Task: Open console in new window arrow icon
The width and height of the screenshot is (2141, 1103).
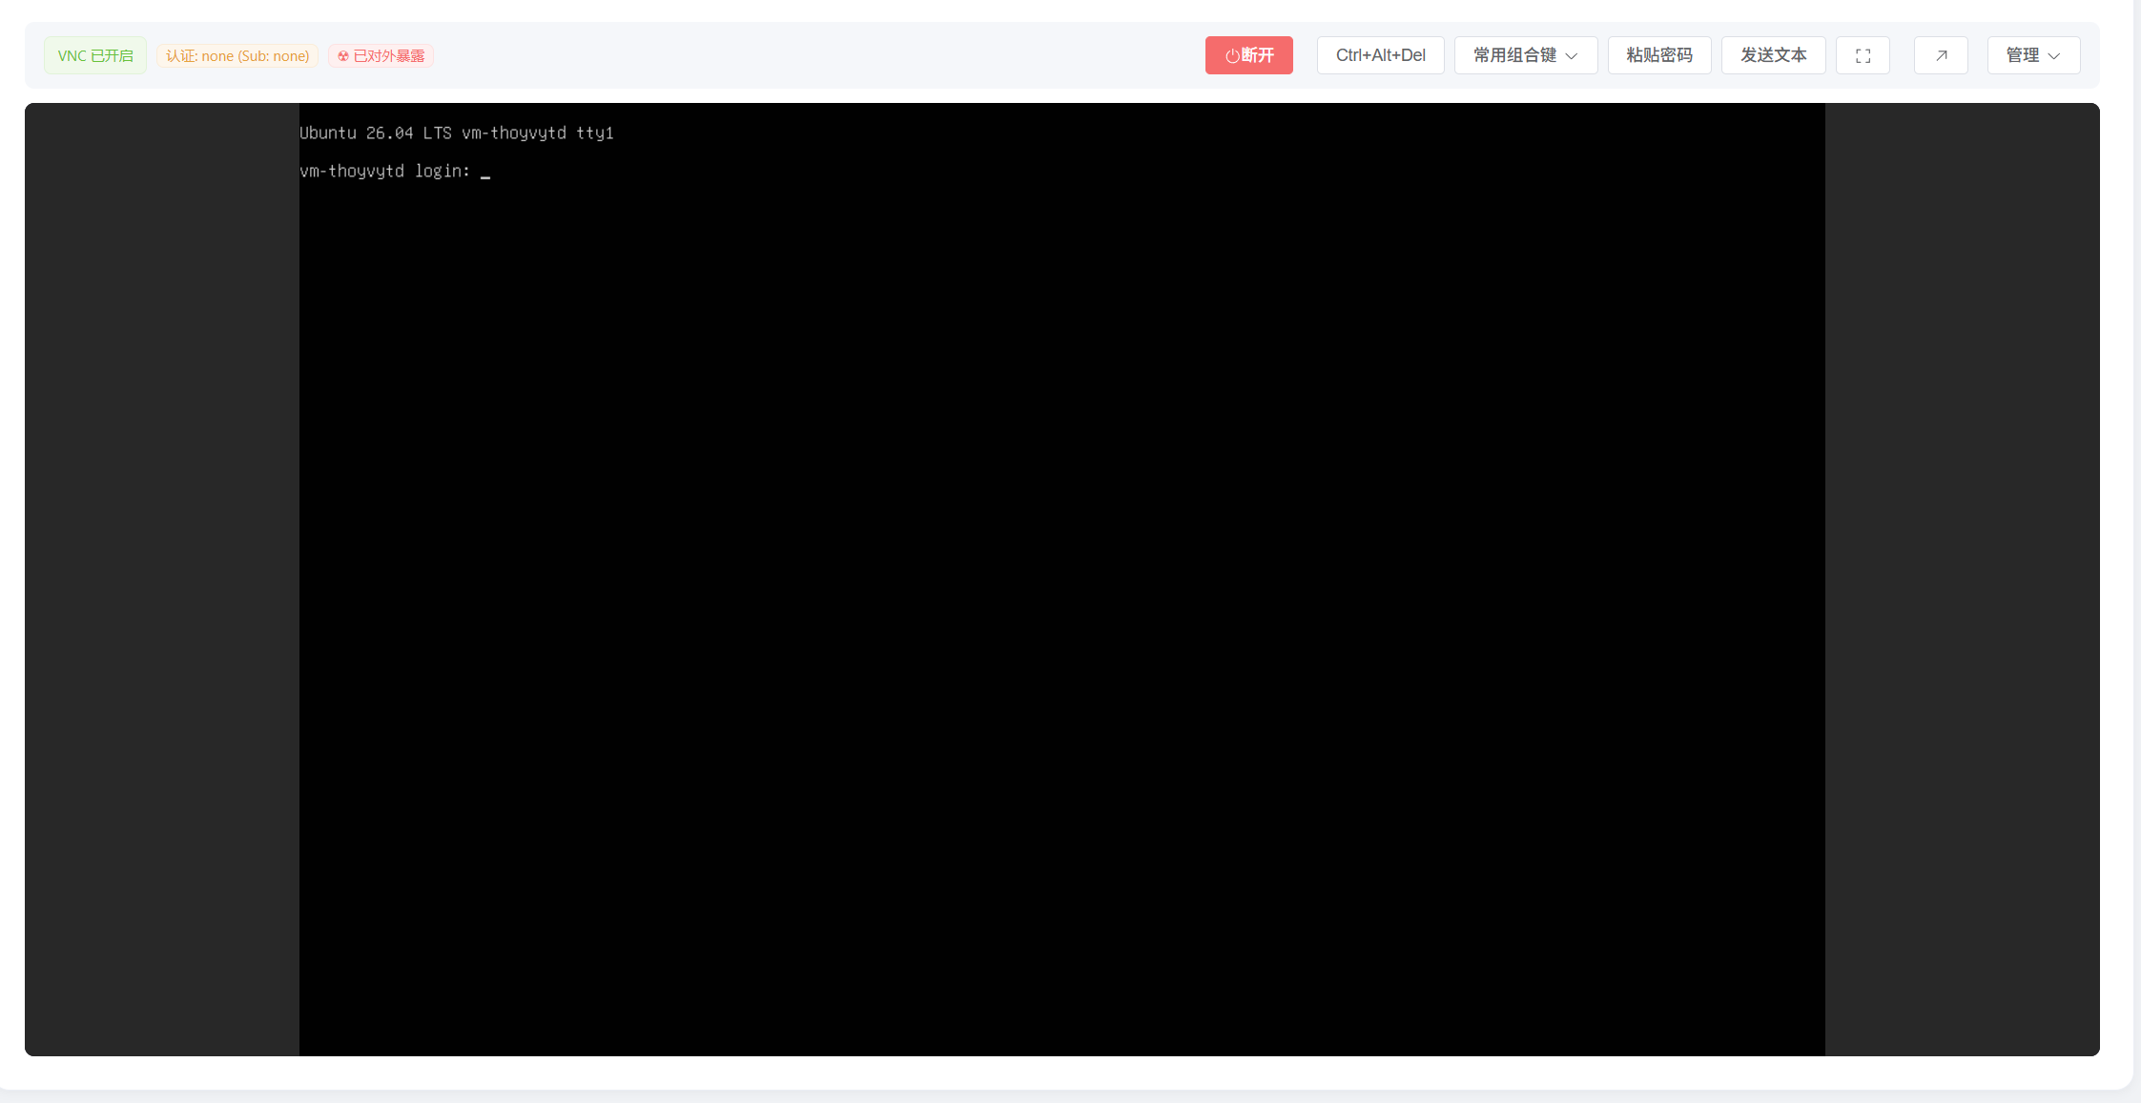Action: click(1941, 55)
